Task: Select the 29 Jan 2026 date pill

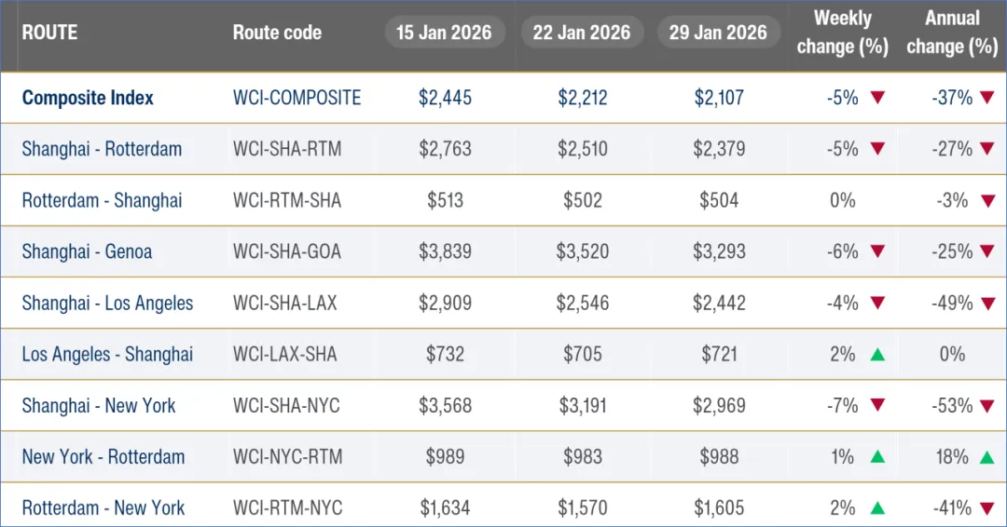Action: 718,33
